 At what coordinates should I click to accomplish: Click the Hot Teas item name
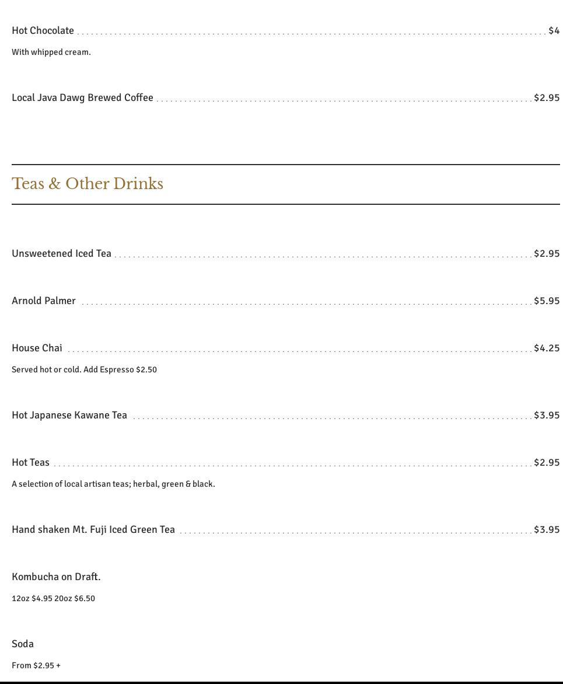click(x=30, y=463)
